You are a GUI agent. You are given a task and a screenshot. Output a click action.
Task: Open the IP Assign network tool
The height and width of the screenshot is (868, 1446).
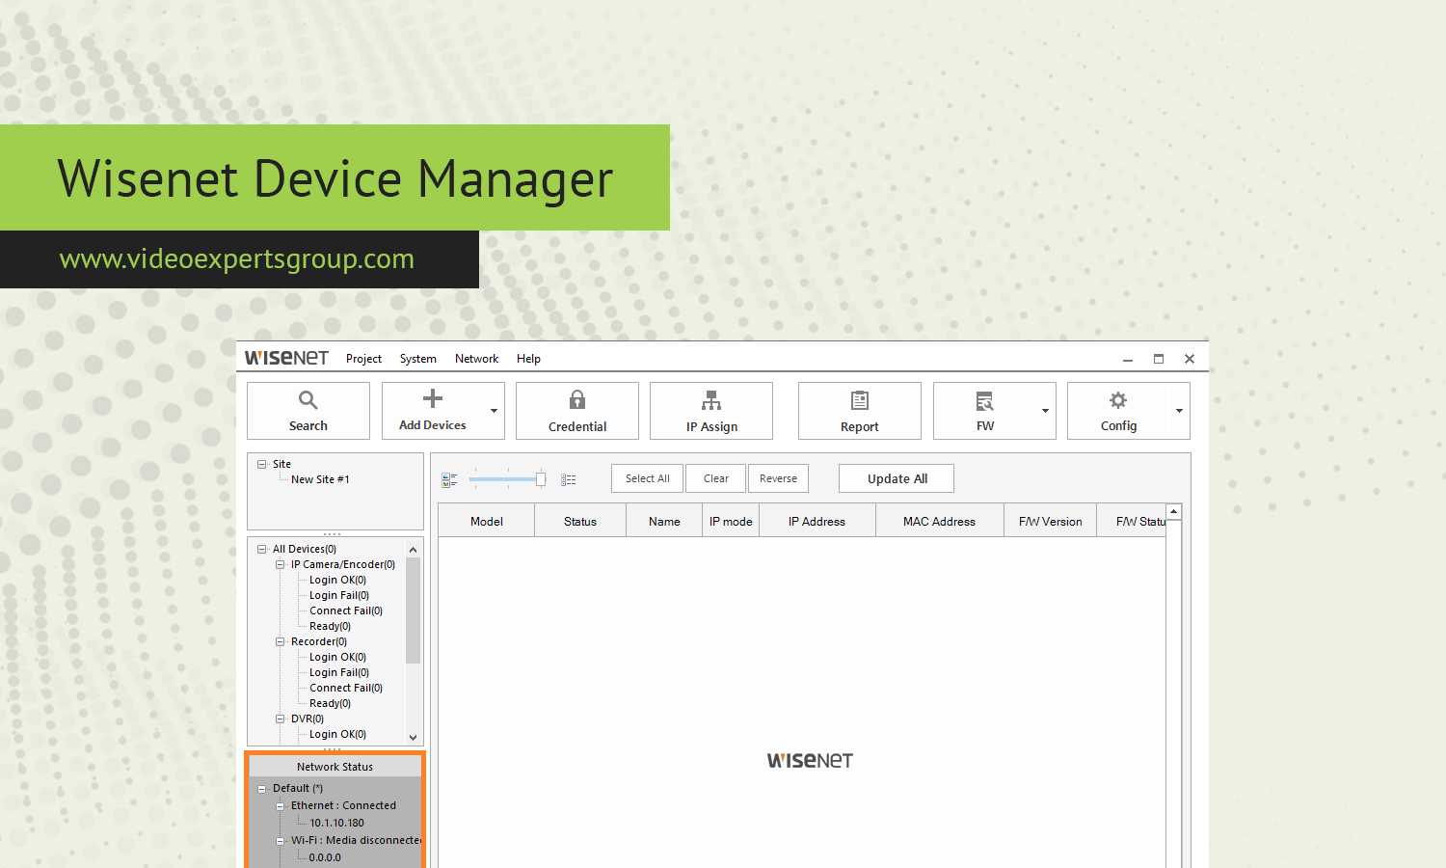click(711, 411)
